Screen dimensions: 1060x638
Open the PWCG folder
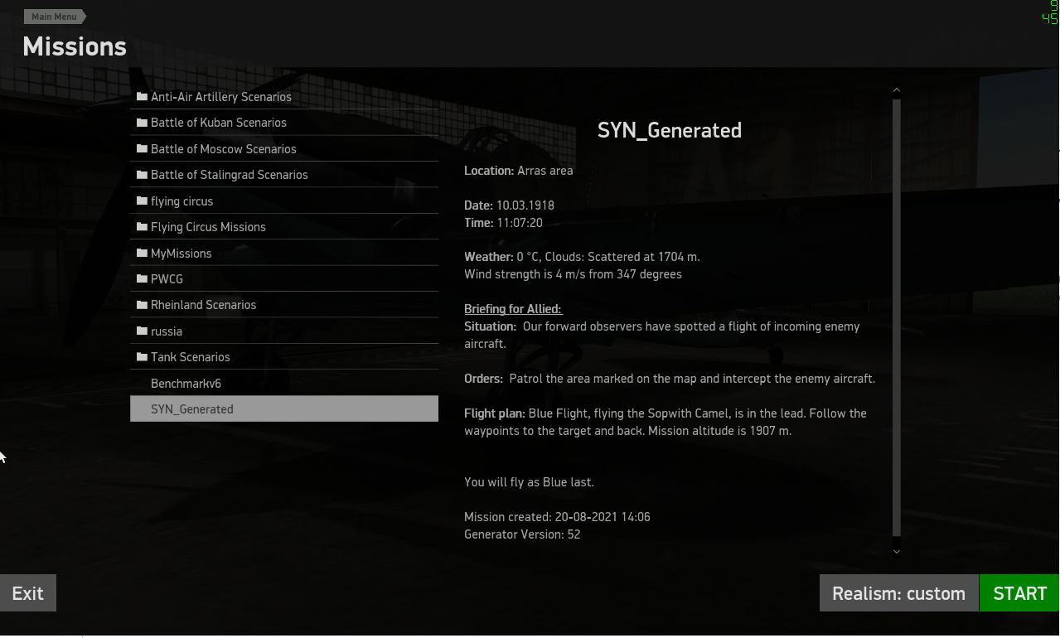pyautogui.click(x=284, y=279)
